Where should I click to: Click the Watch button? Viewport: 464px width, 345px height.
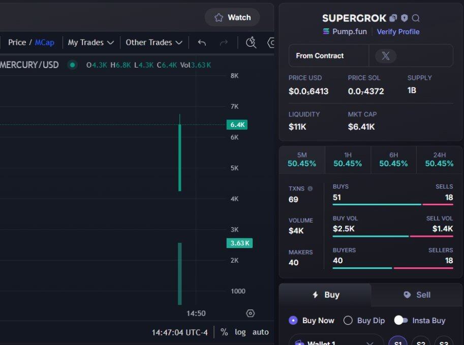[232, 17]
